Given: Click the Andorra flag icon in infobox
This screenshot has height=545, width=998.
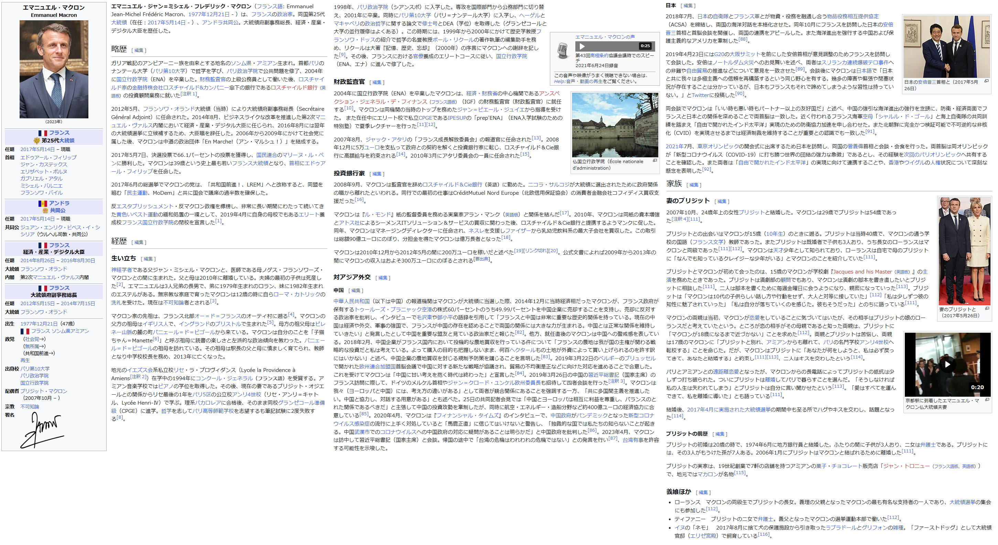Looking at the screenshot, I should point(43,203).
